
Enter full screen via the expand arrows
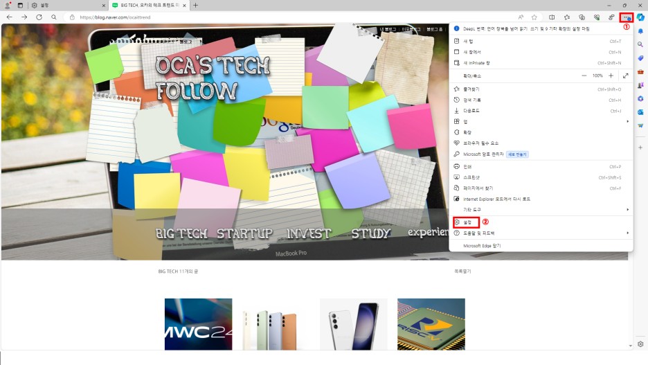coord(626,75)
